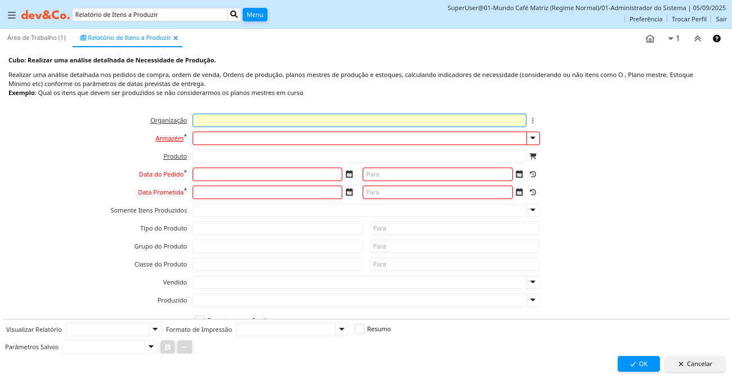The height and width of the screenshot is (379, 732).
Task: Click into the Organização input field
Action: click(359, 120)
